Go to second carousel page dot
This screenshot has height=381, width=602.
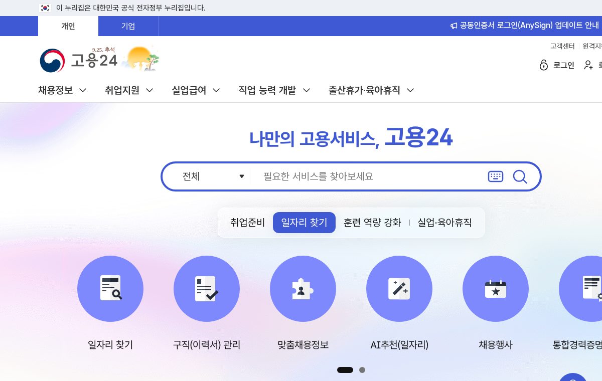362,370
